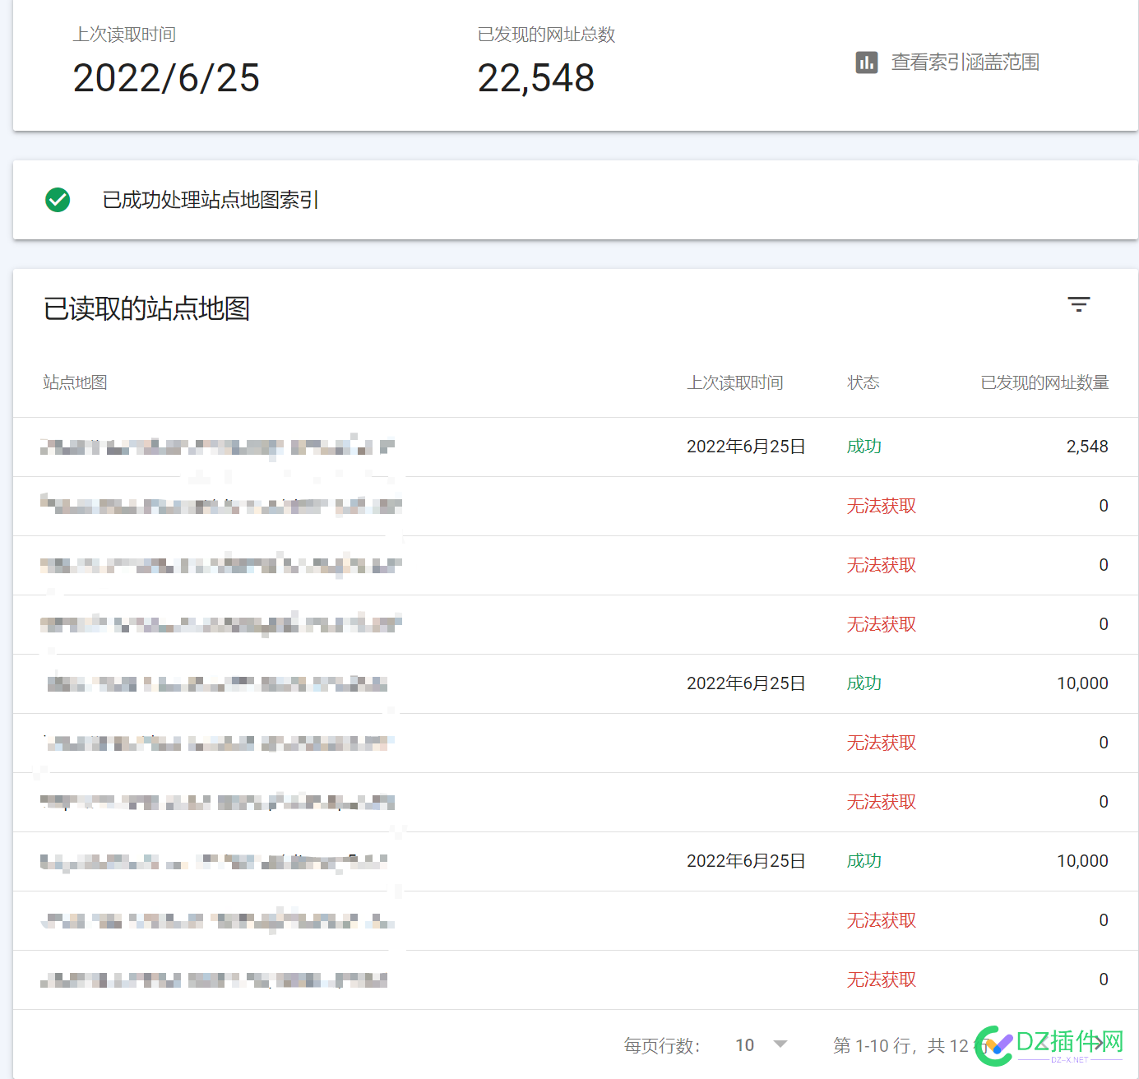Select the rows-per-page value 10

pos(745,1045)
